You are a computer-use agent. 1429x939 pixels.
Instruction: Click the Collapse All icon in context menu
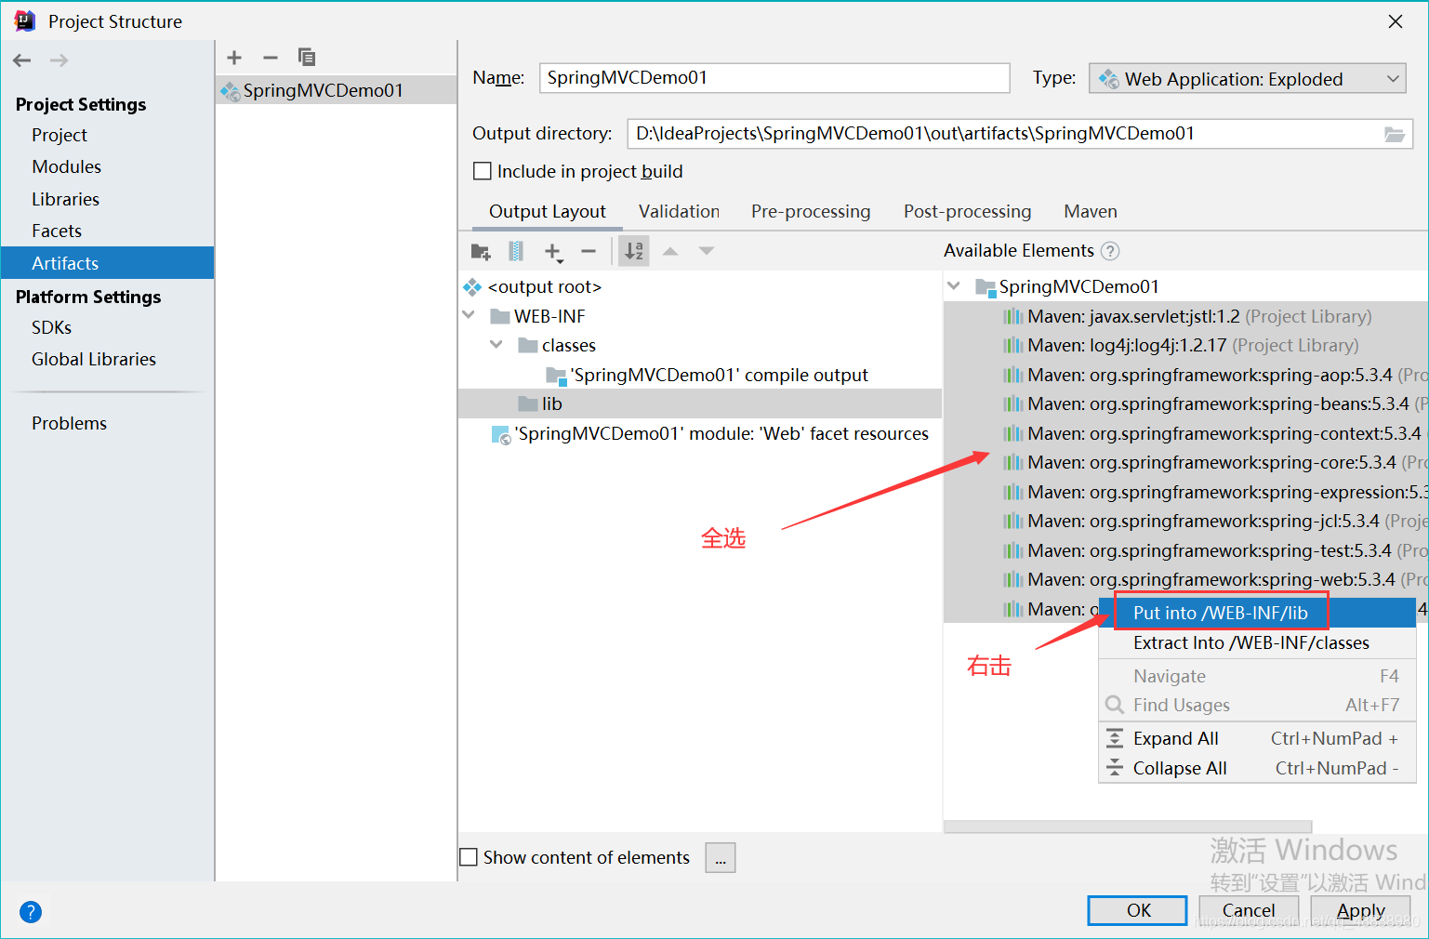click(x=1115, y=768)
